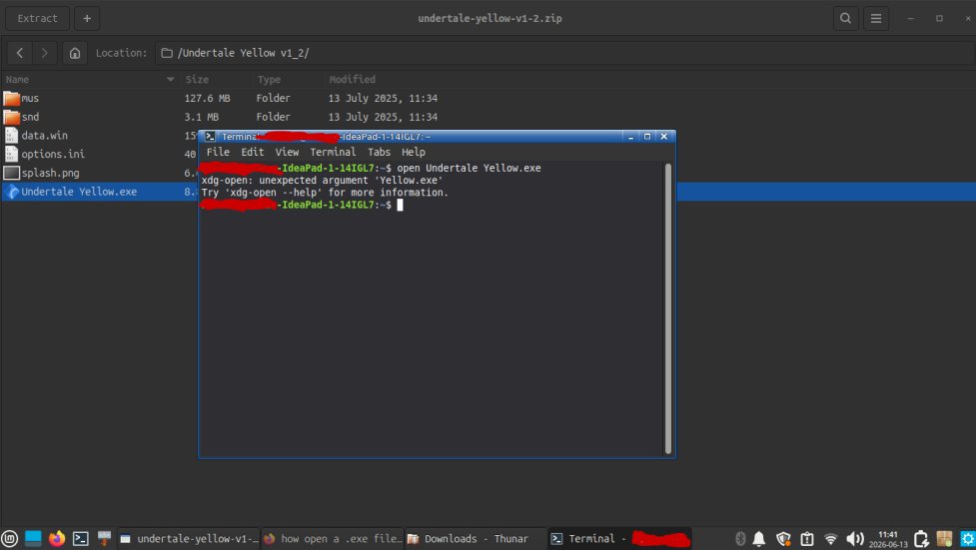Open the Wi-Fi network menu

830,539
